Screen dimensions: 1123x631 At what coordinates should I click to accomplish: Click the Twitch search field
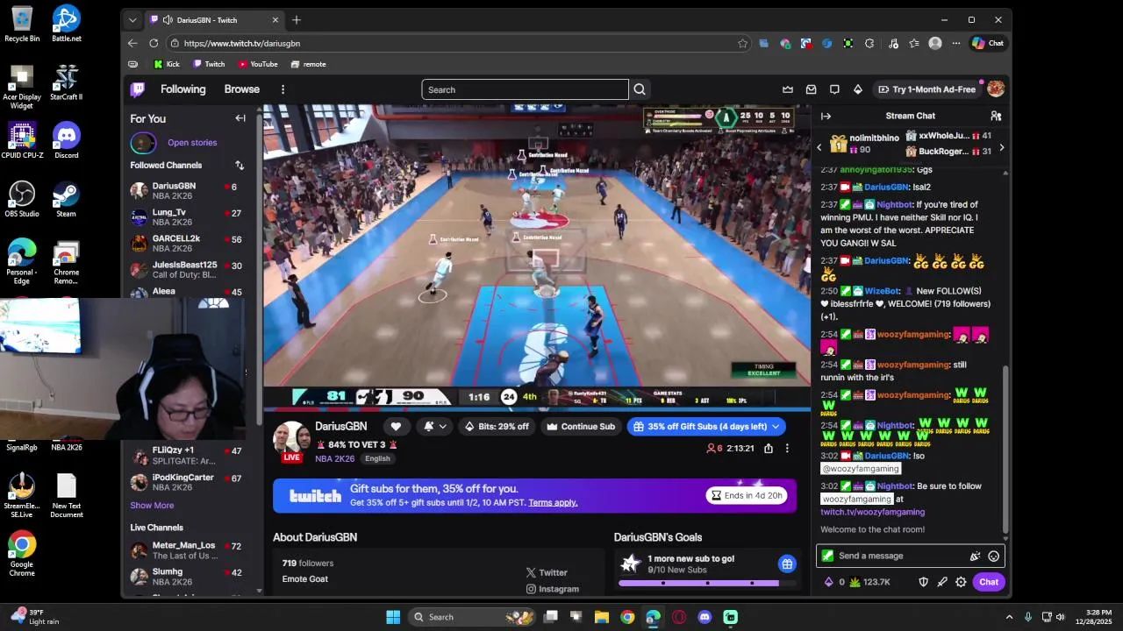(525, 89)
